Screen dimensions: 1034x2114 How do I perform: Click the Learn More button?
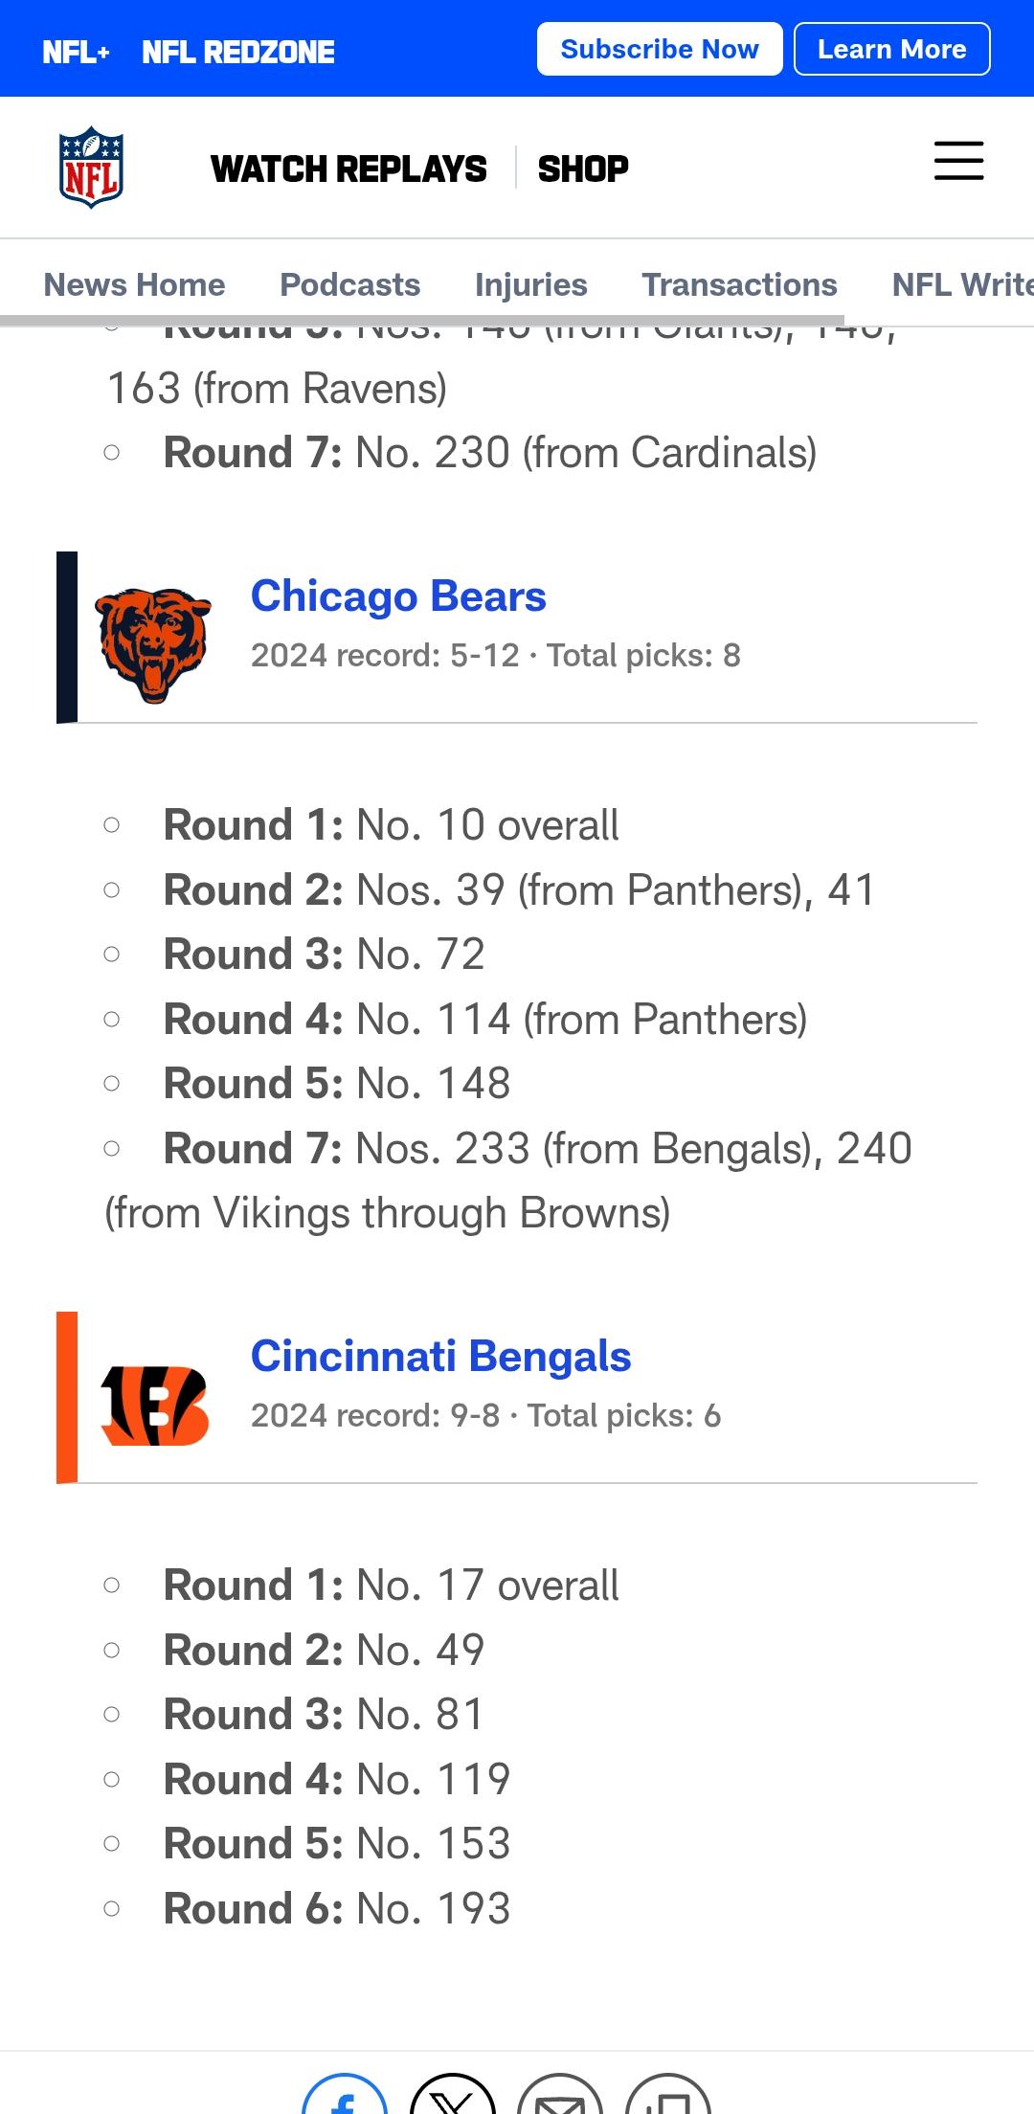pos(892,49)
